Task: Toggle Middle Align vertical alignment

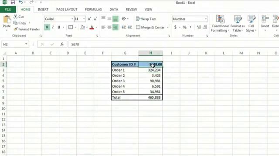Action: tap(109, 19)
